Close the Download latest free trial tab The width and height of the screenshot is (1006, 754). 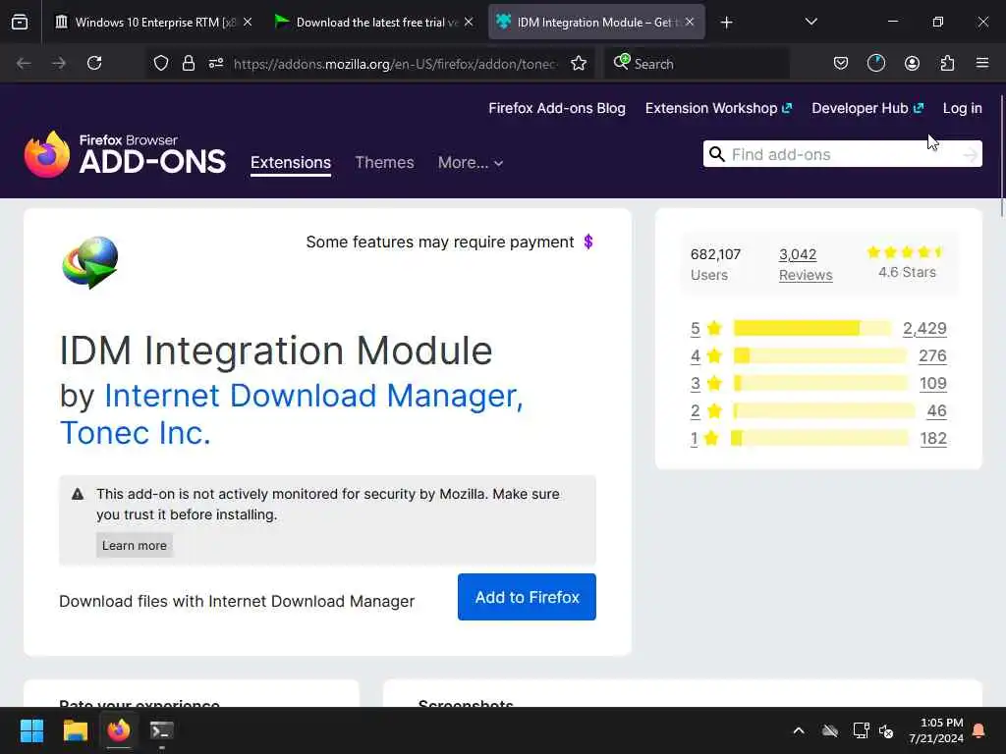[x=469, y=22]
